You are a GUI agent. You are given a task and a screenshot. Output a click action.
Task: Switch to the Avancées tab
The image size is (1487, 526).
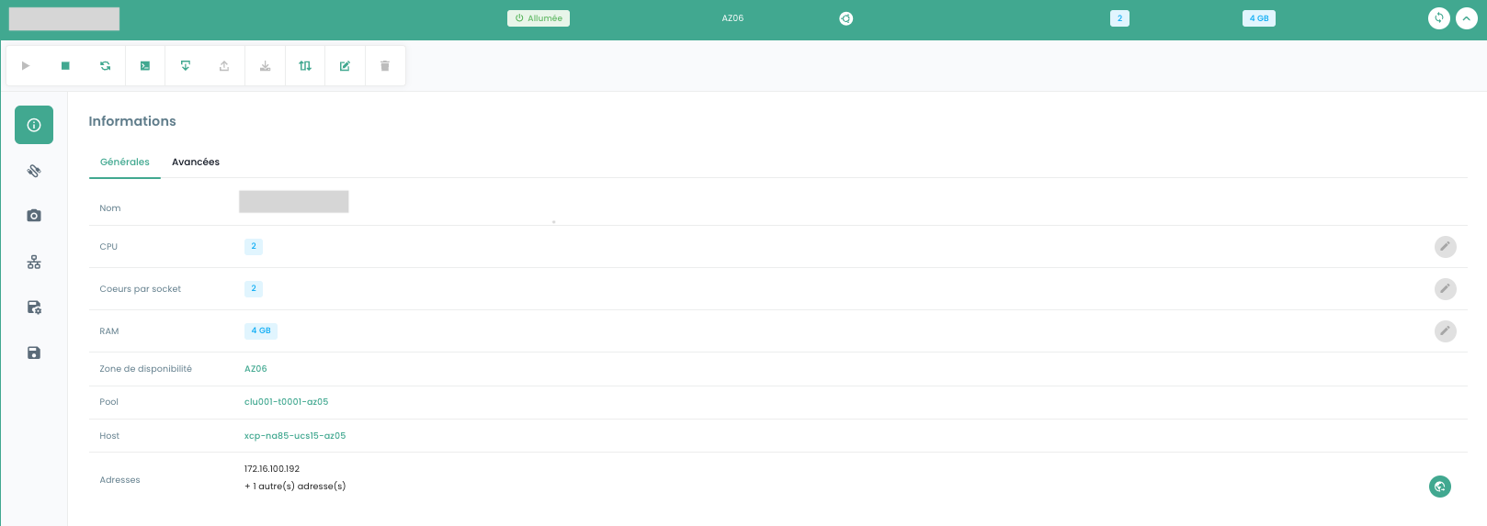coord(196,162)
